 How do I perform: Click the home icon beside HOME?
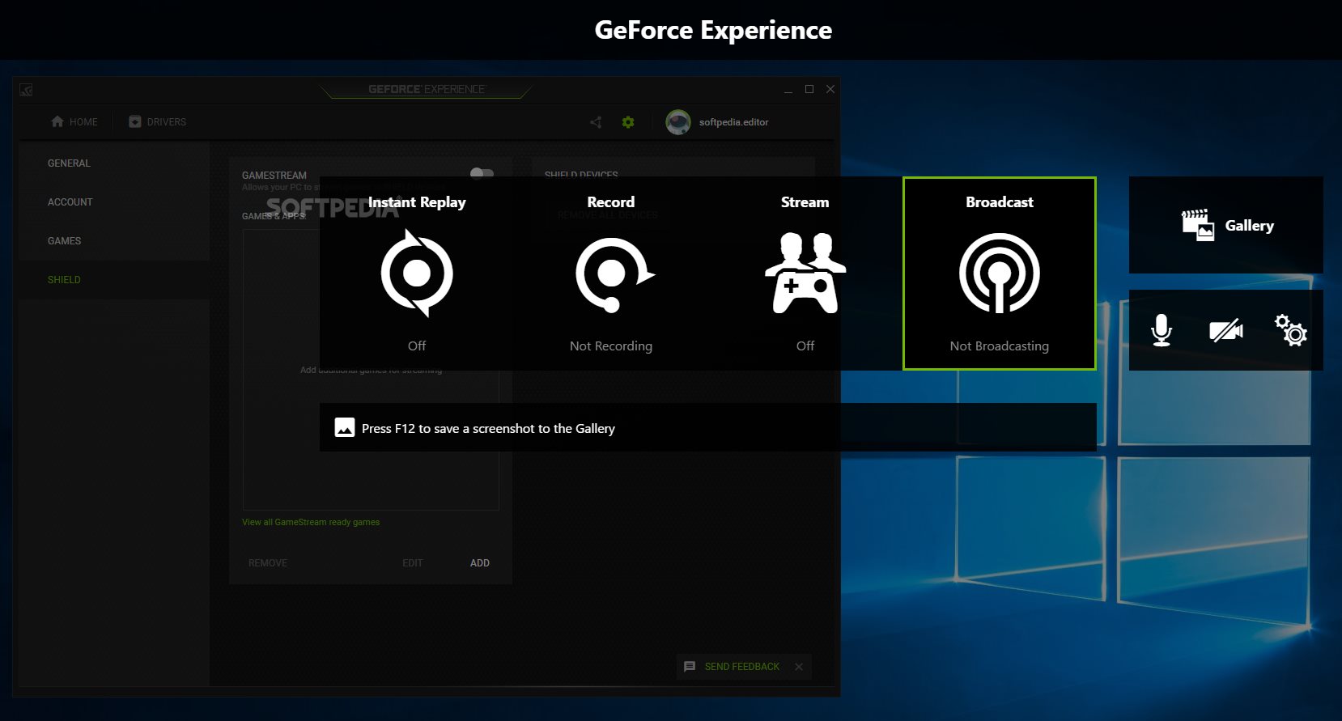click(x=57, y=121)
